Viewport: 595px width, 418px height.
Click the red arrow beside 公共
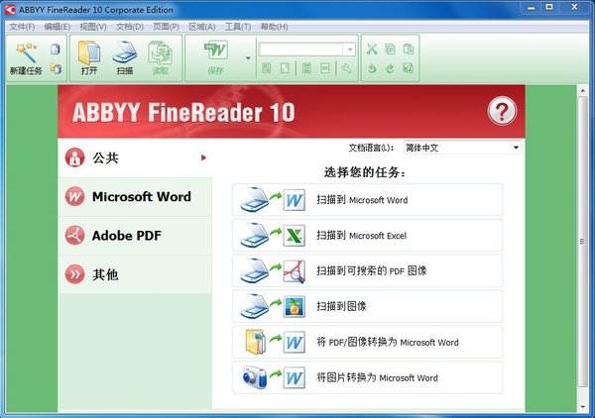pos(203,157)
